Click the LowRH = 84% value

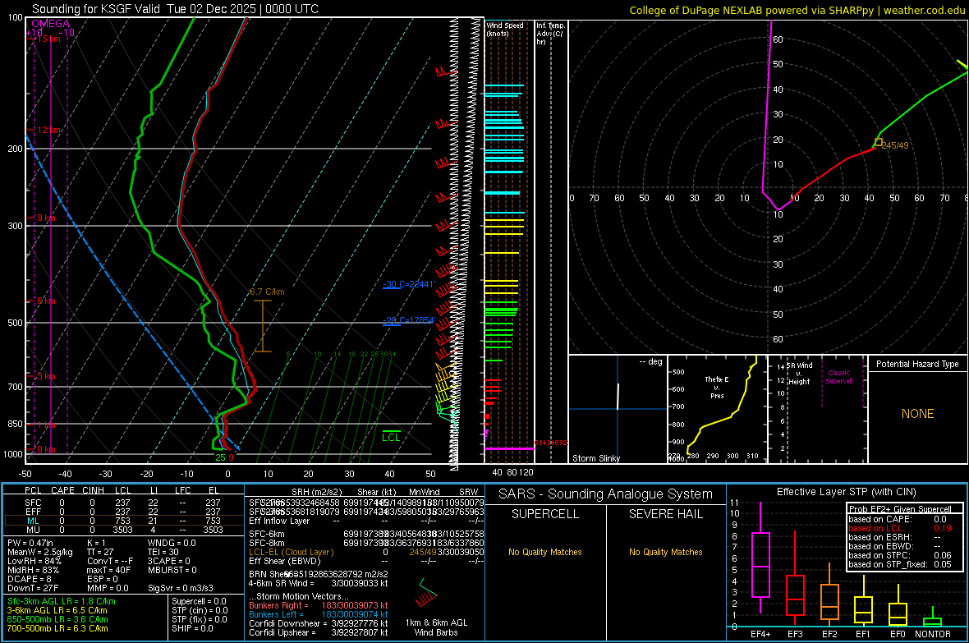coord(34,561)
